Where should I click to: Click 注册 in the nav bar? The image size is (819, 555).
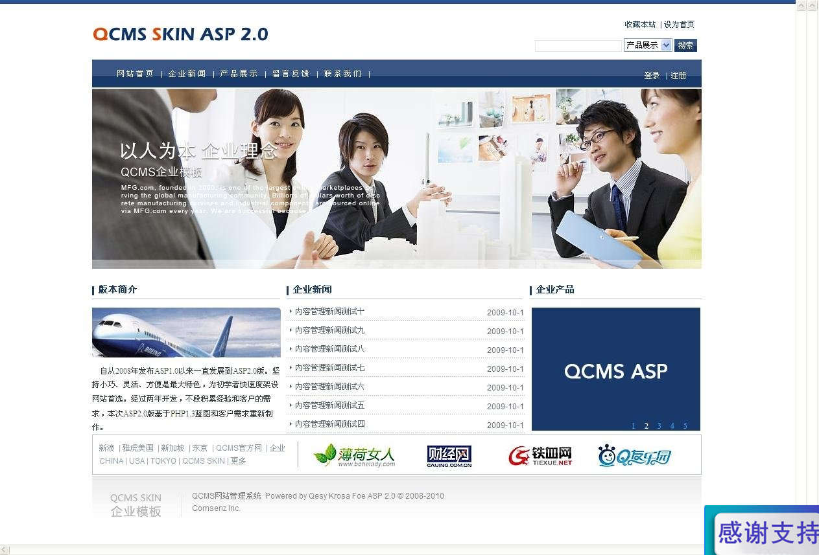[x=678, y=76]
